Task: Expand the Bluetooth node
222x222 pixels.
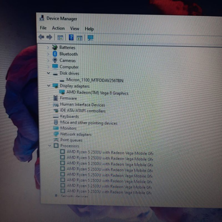Action: click(48, 54)
